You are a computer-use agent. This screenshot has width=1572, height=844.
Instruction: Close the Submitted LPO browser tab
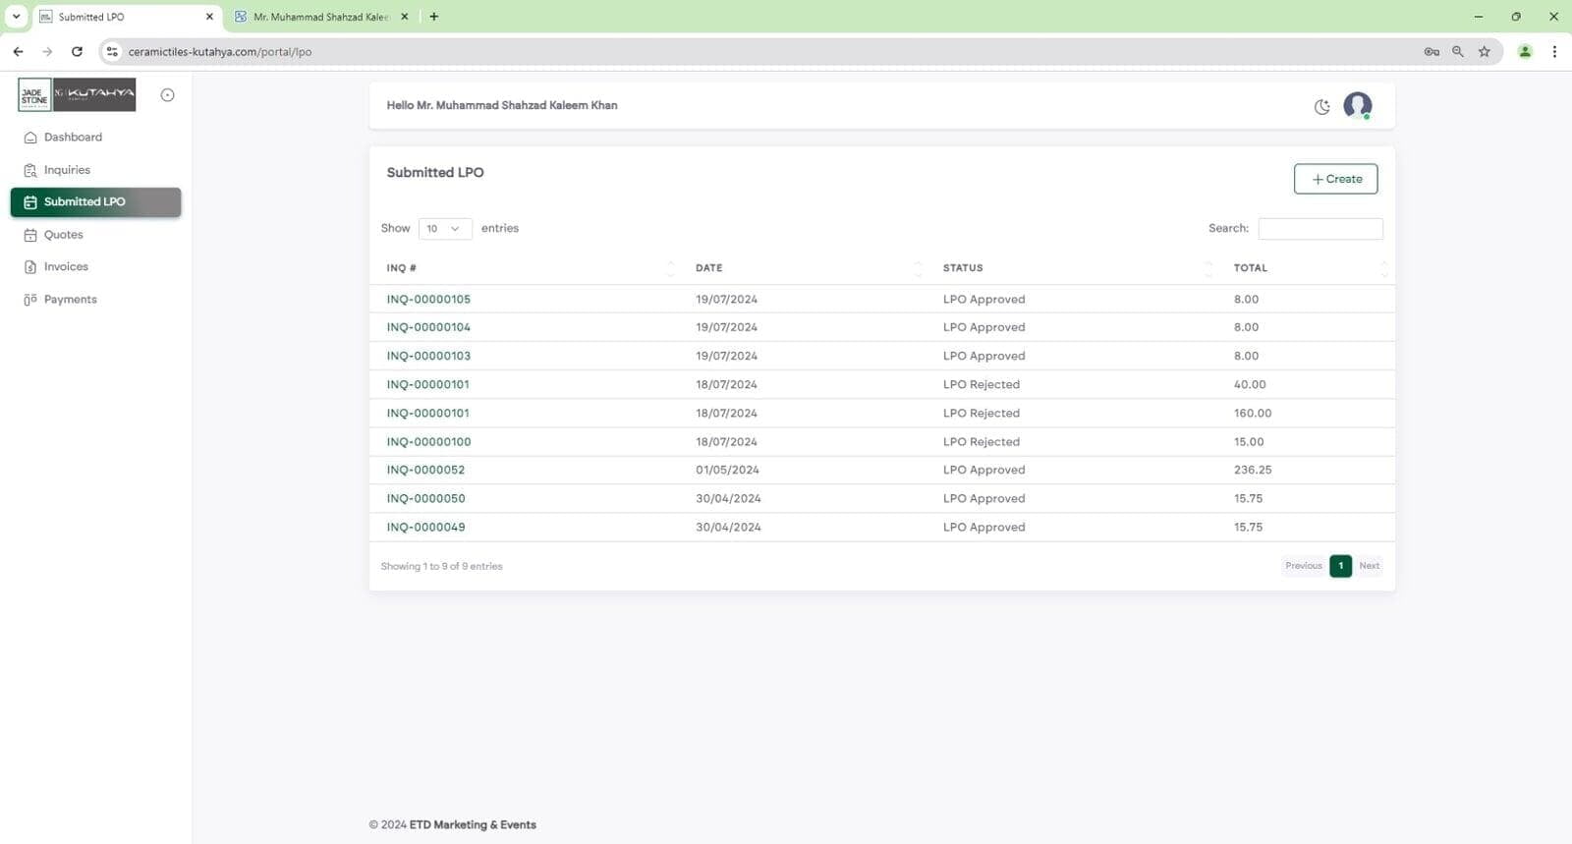(209, 17)
